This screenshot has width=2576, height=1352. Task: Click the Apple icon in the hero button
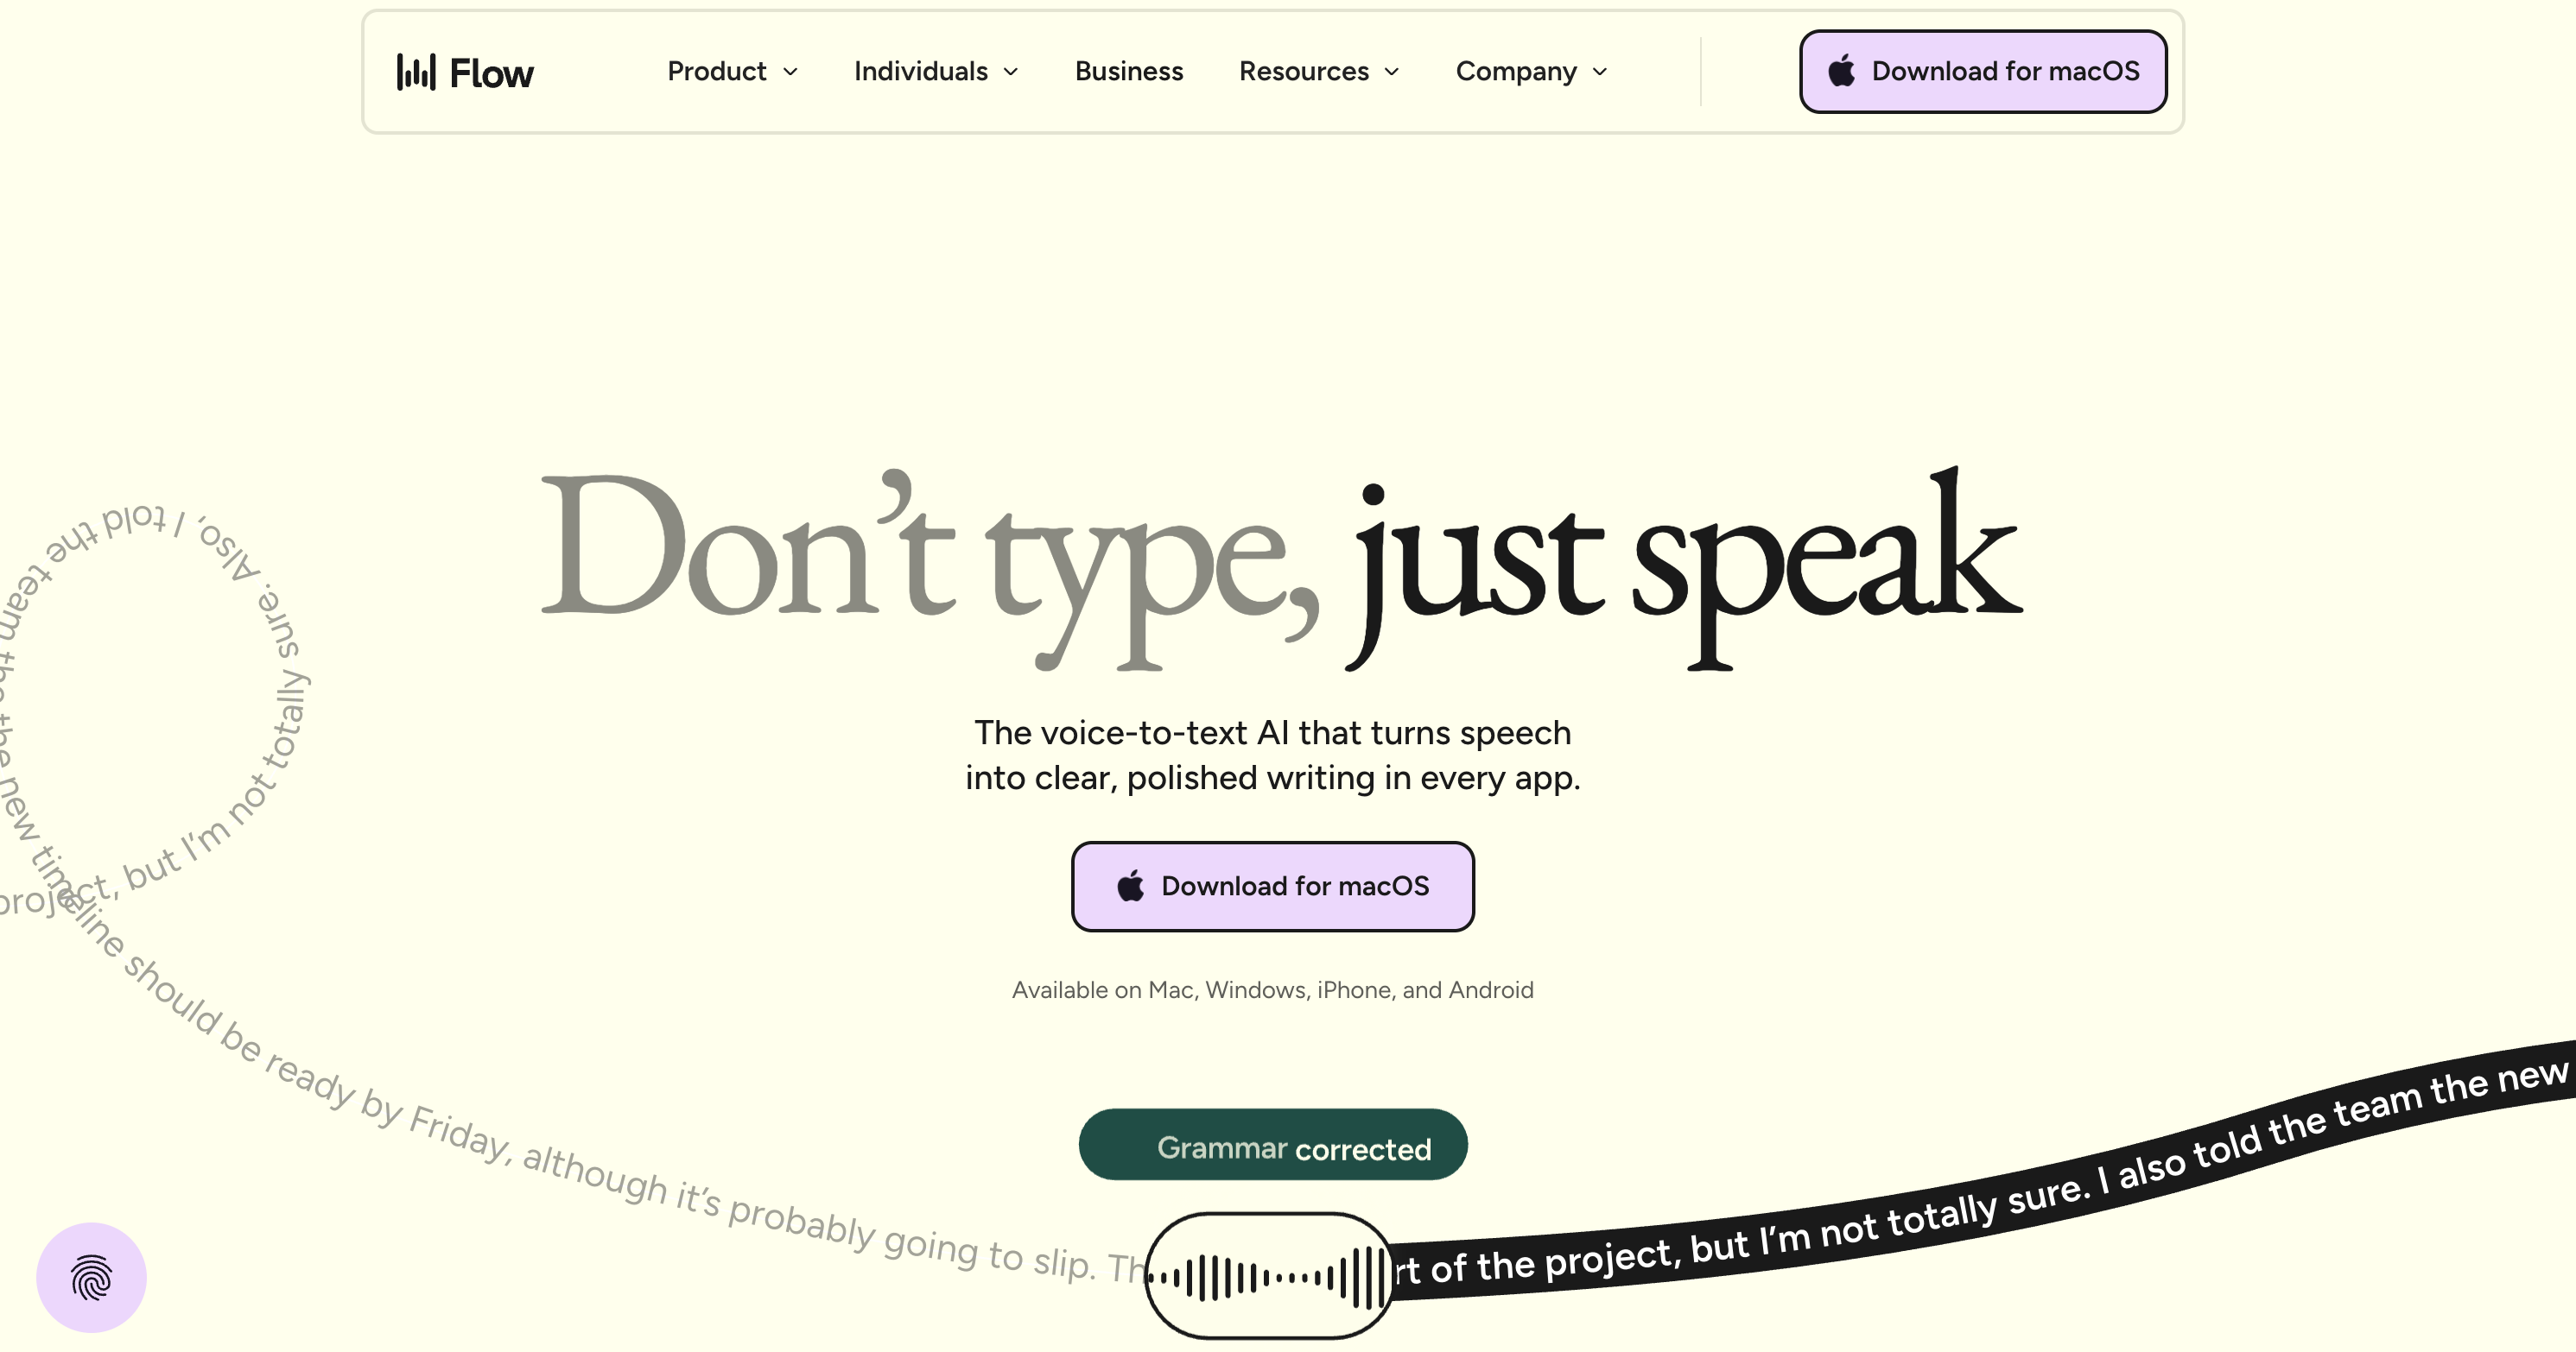pos(1131,885)
